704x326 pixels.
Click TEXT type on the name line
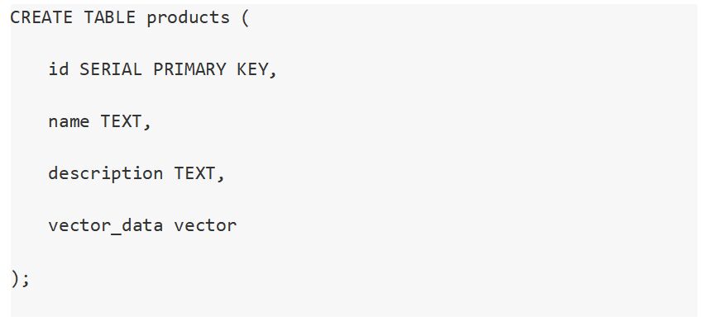point(121,121)
